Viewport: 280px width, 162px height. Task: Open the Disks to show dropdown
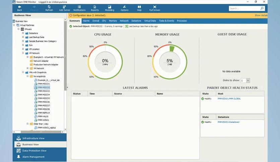point(248,80)
